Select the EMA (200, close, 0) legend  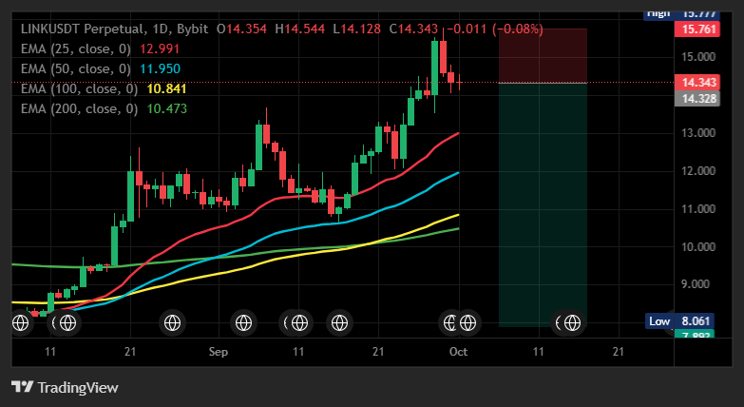click(x=79, y=108)
